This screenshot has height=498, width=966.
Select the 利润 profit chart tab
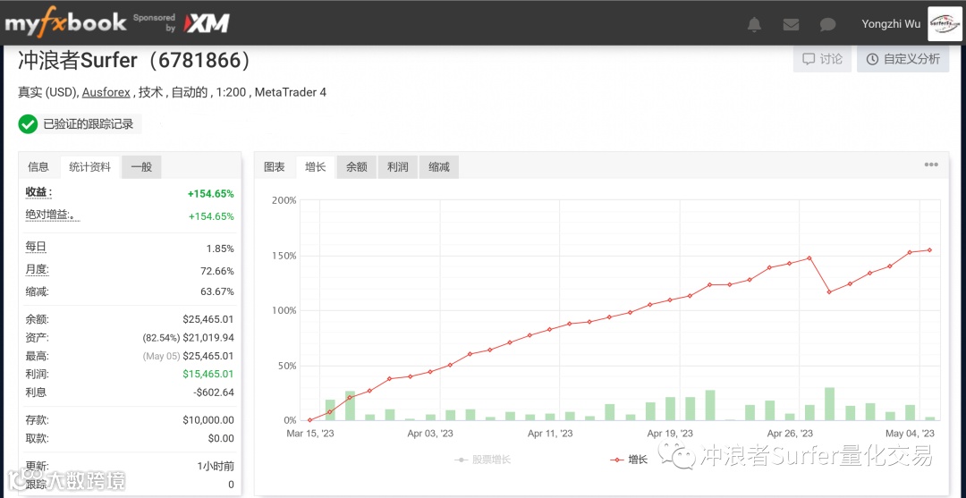(x=398, y=167)
